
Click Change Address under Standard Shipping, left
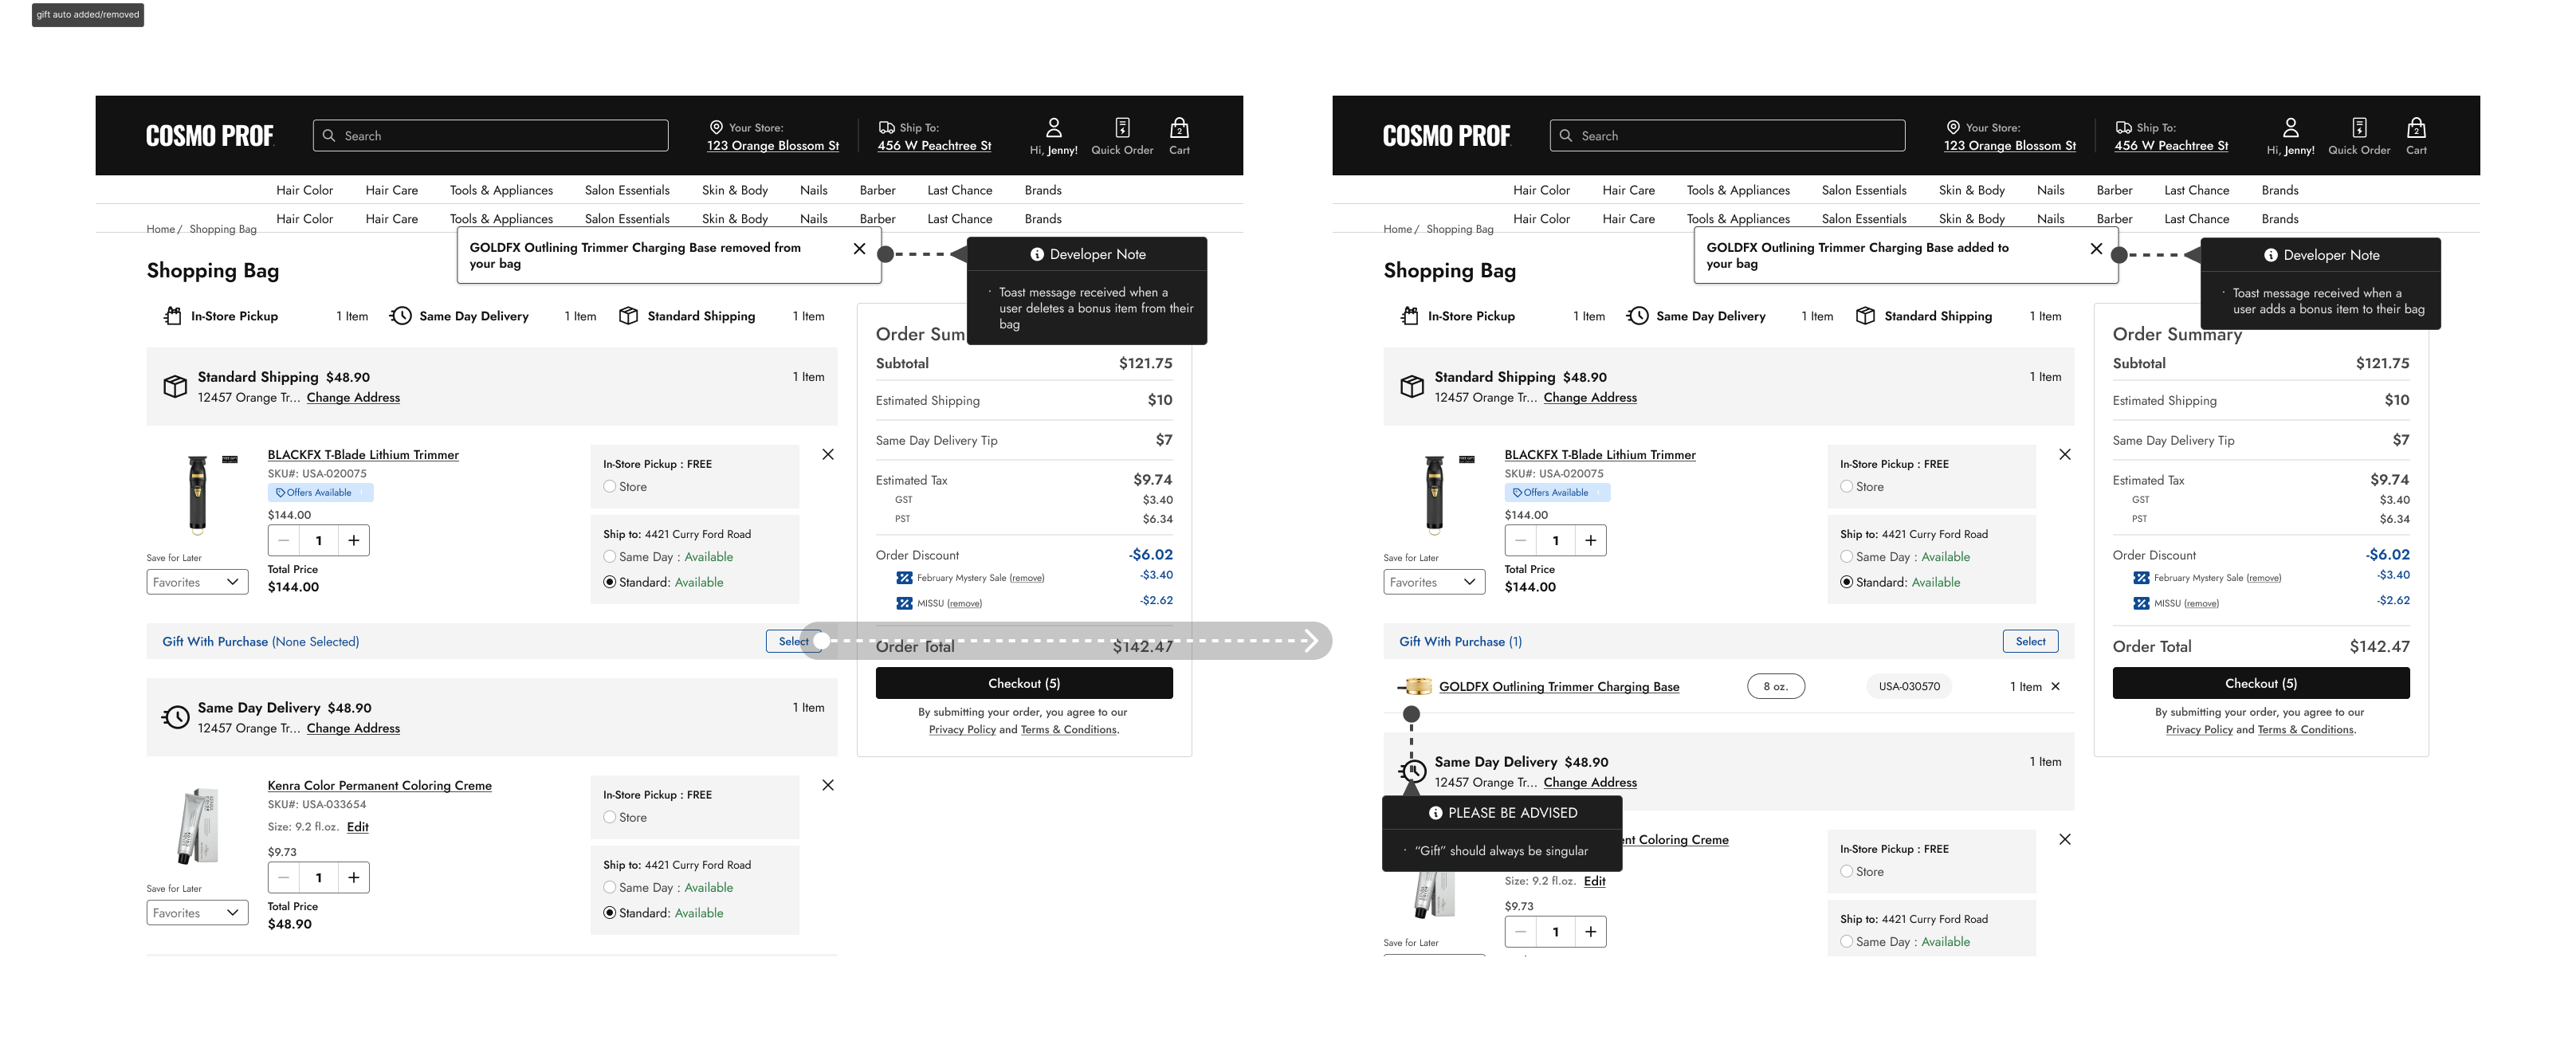tap(353, 398)
